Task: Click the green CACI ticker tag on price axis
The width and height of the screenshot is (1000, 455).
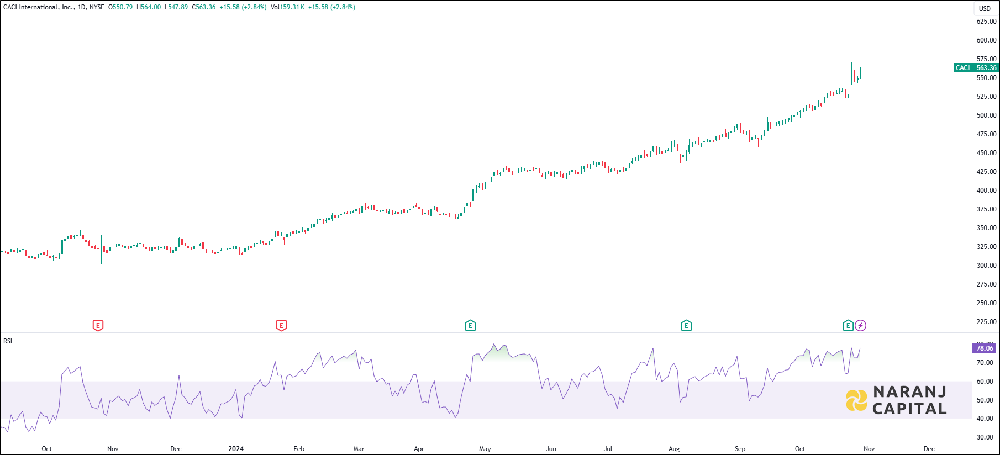Action: [962, 68]
